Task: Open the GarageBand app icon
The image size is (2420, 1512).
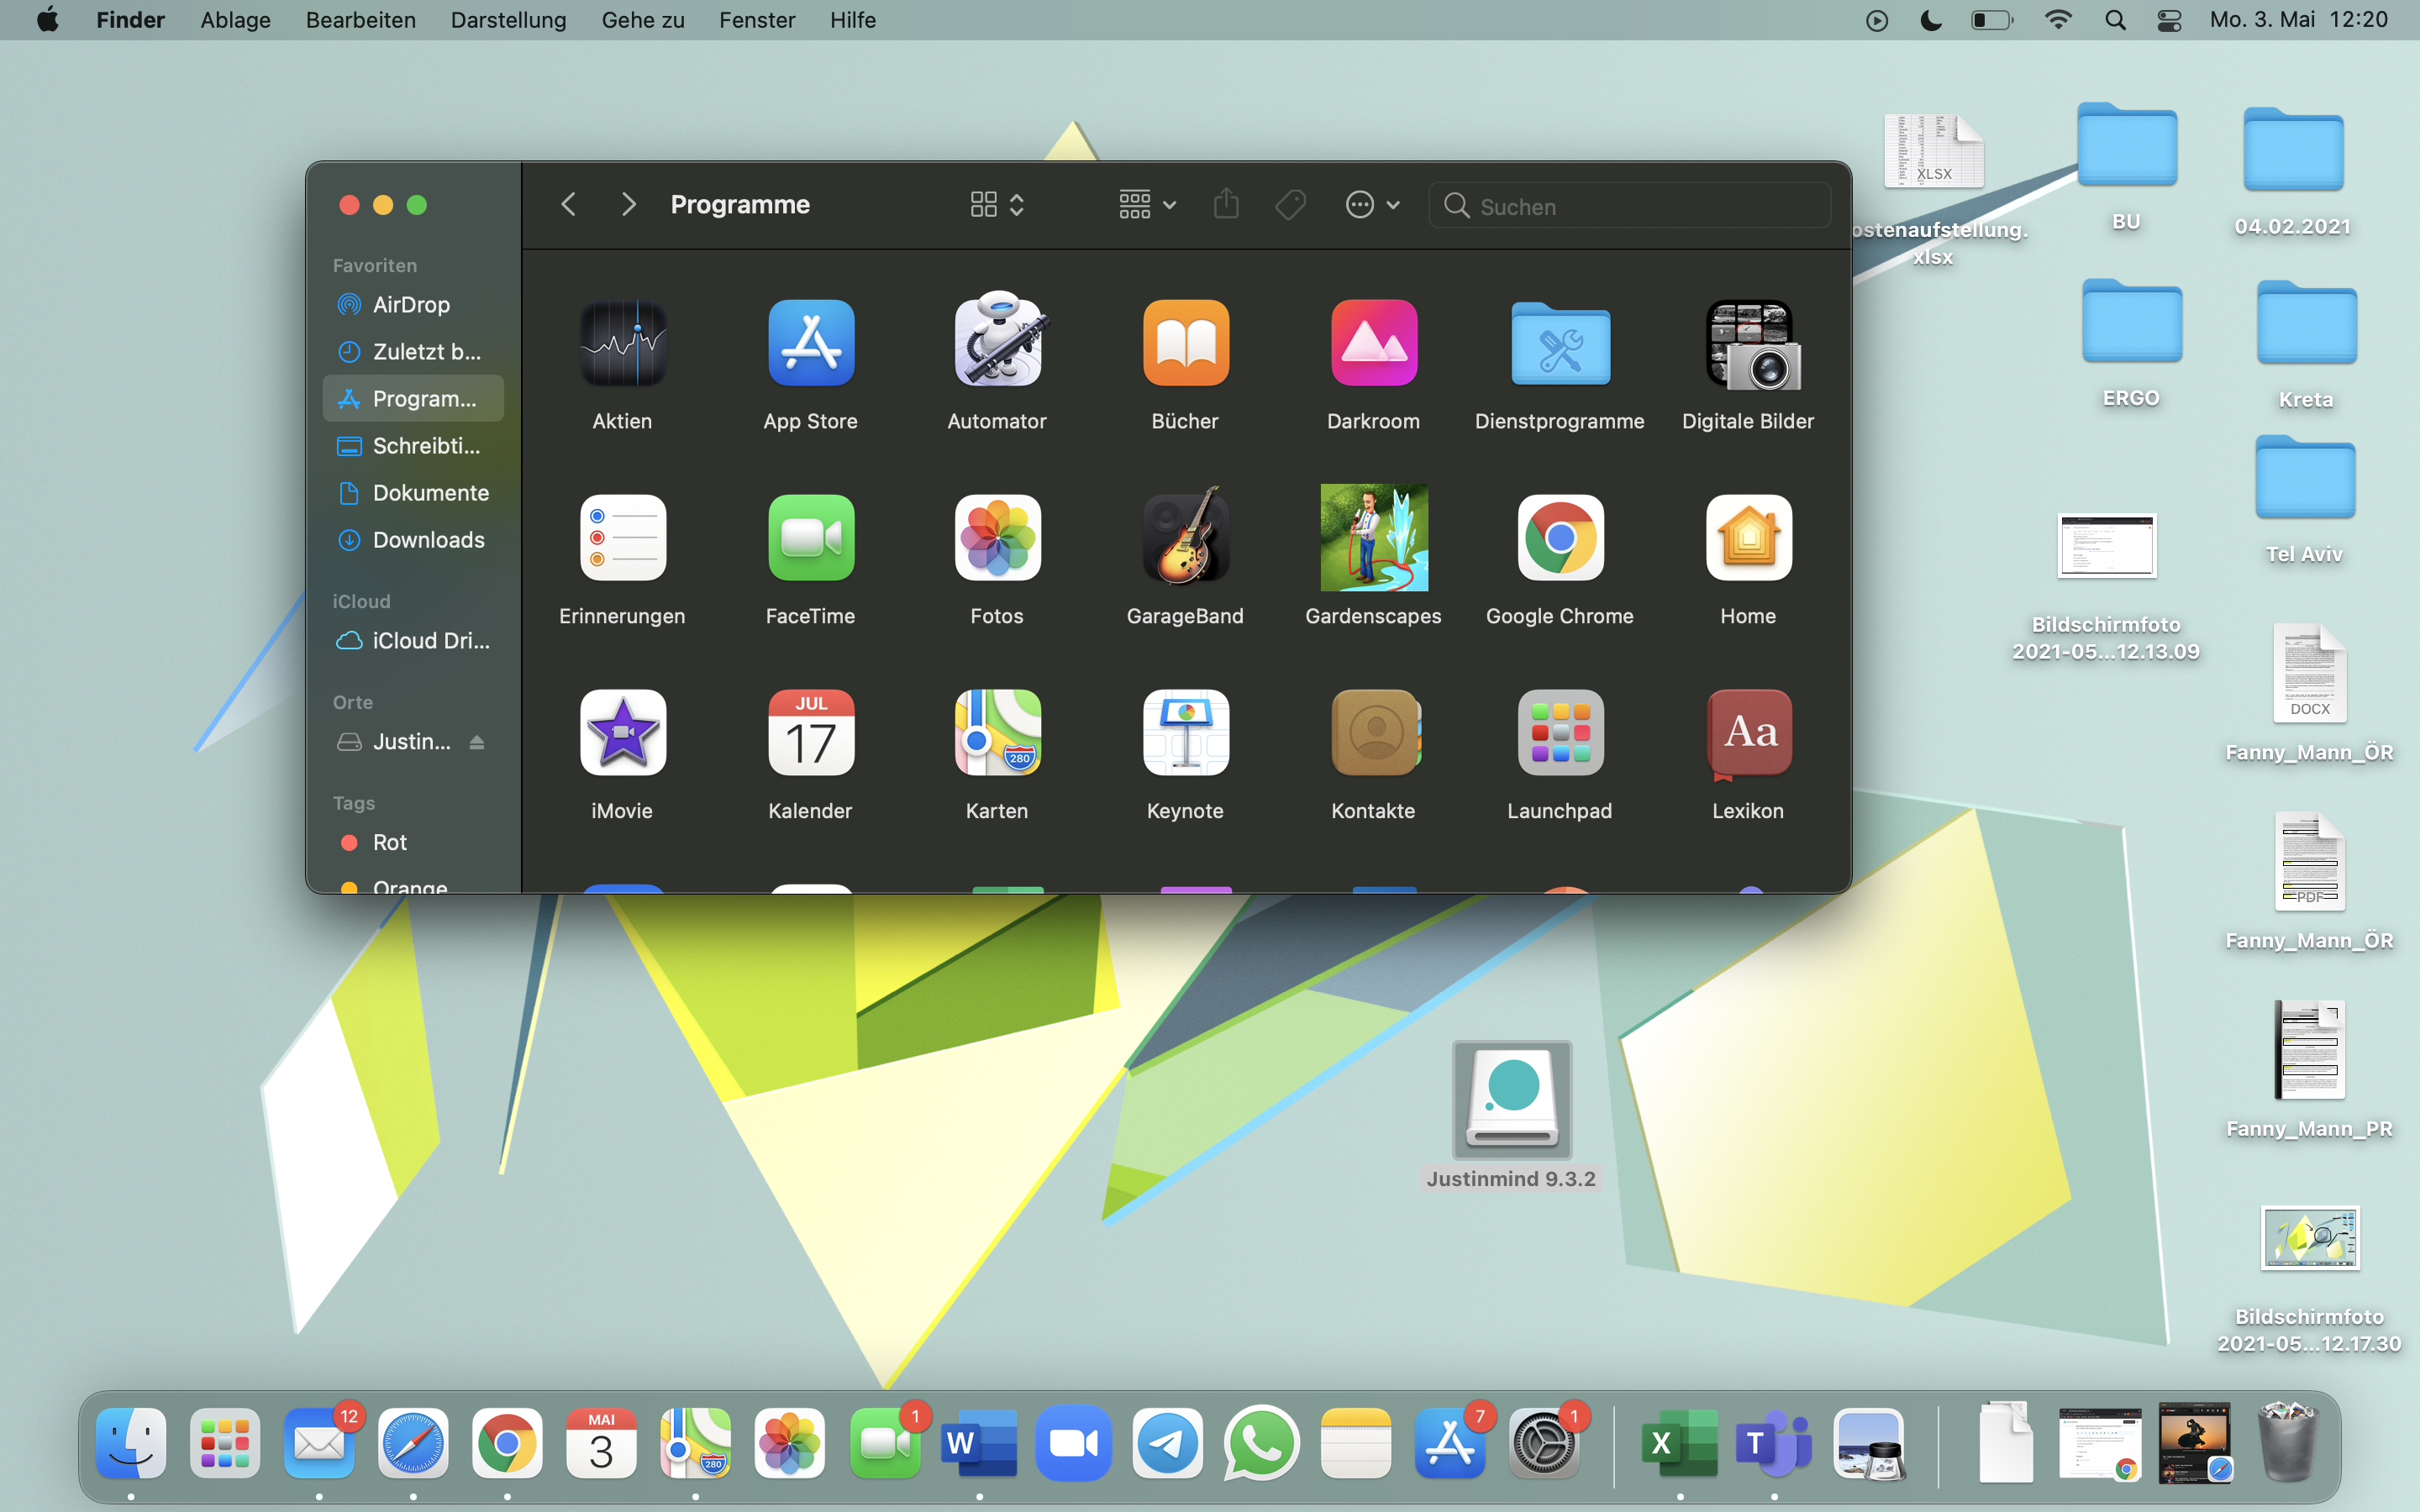Action: 1185,538
